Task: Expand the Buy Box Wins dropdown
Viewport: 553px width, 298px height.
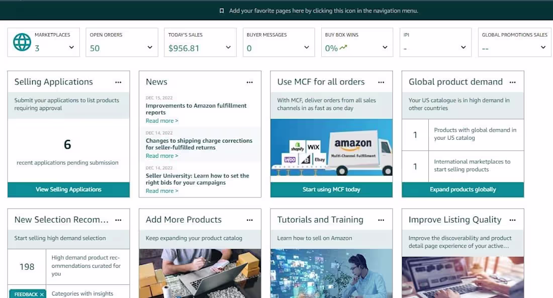Action: tap(385, 47)
